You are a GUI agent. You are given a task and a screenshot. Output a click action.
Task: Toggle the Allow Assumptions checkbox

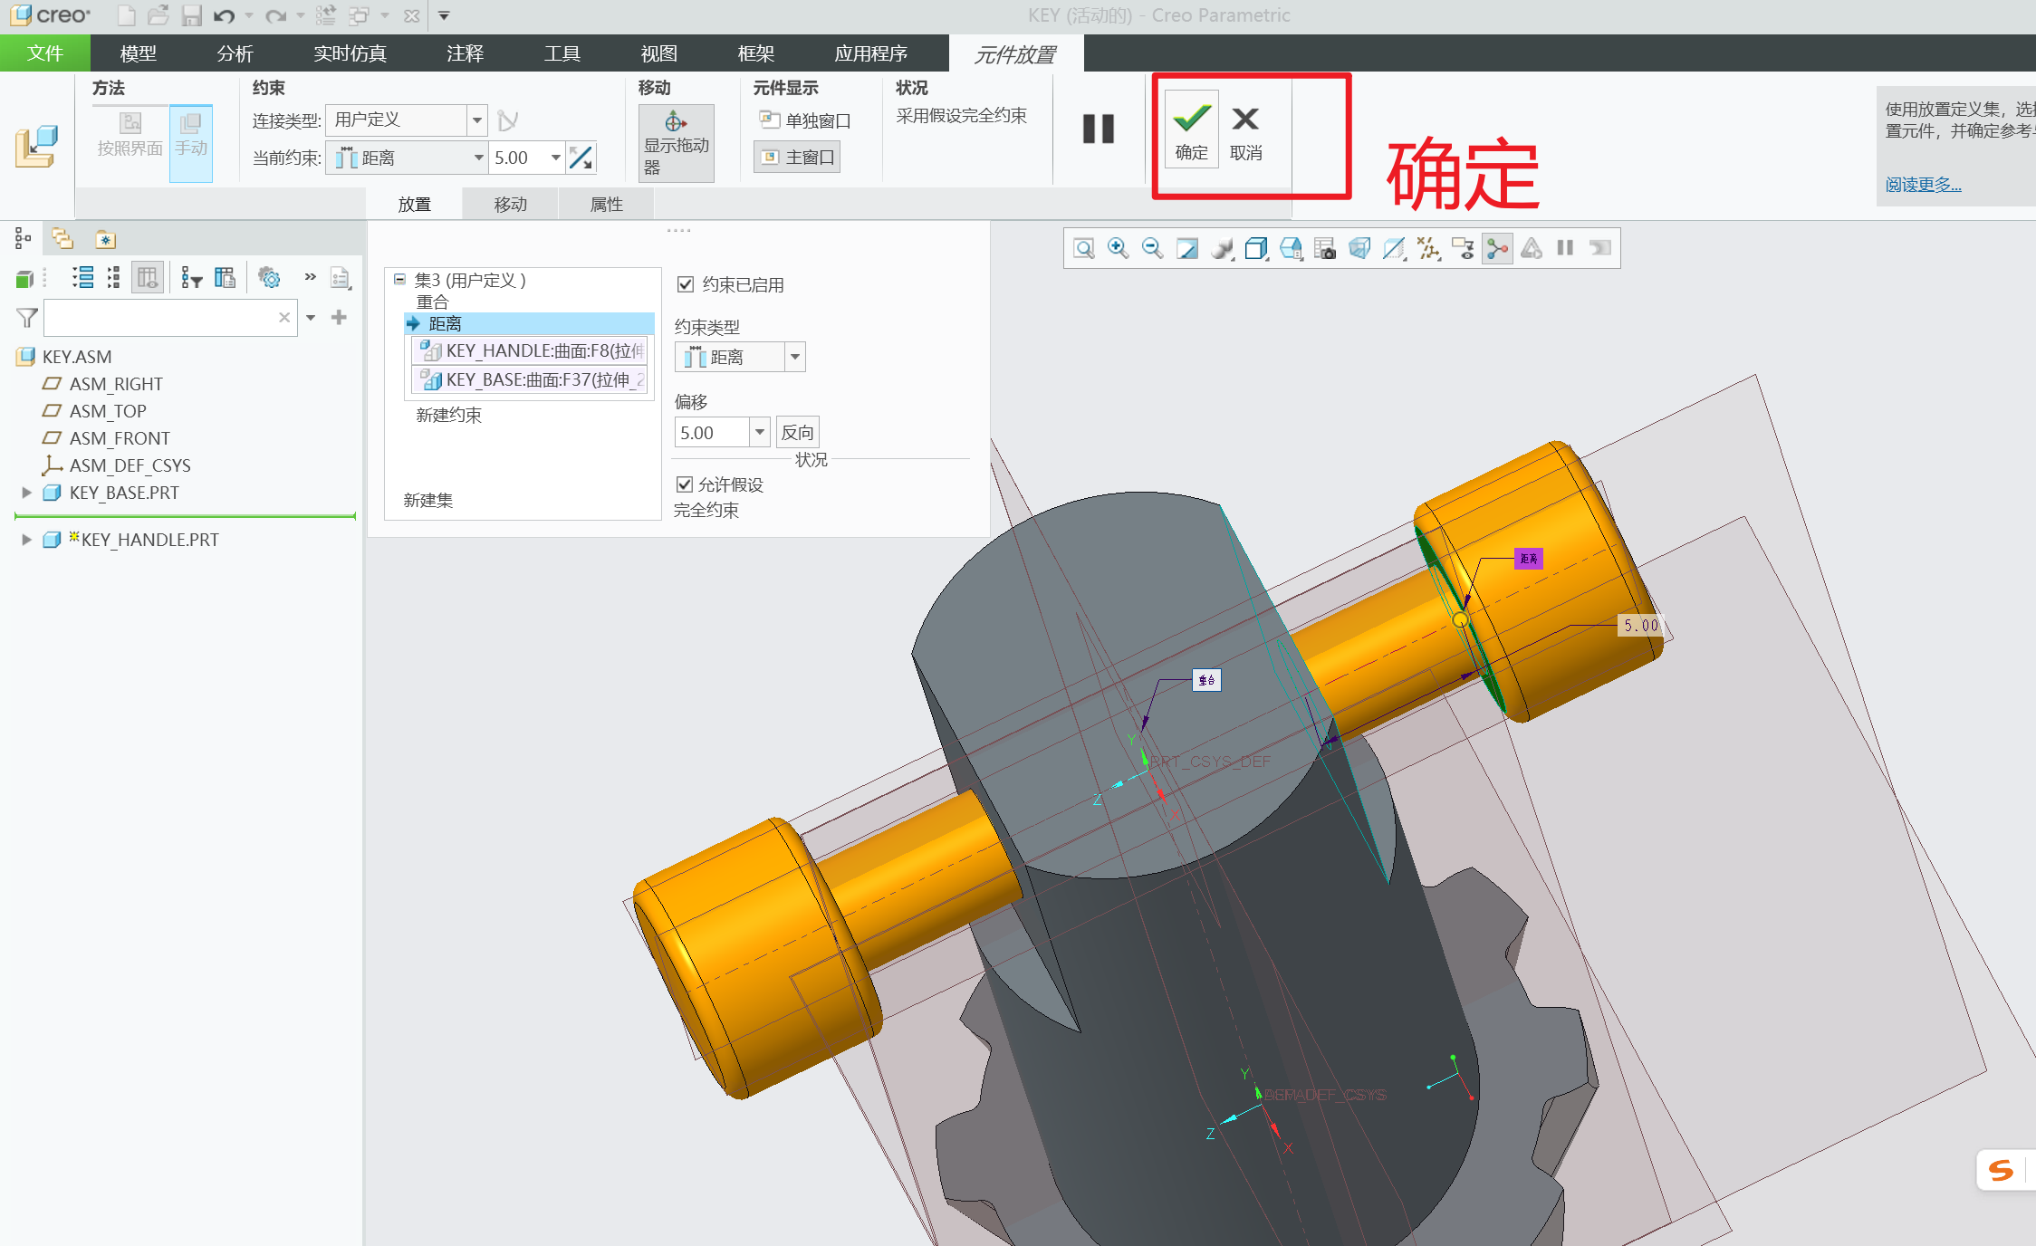point(685,484)
